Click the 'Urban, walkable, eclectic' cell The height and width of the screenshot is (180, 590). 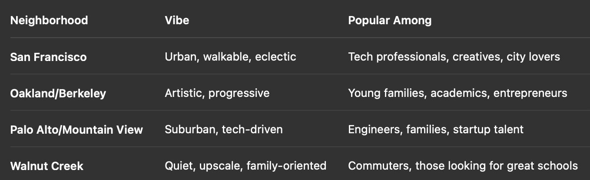pyautogui.click(x=230, y=57)
